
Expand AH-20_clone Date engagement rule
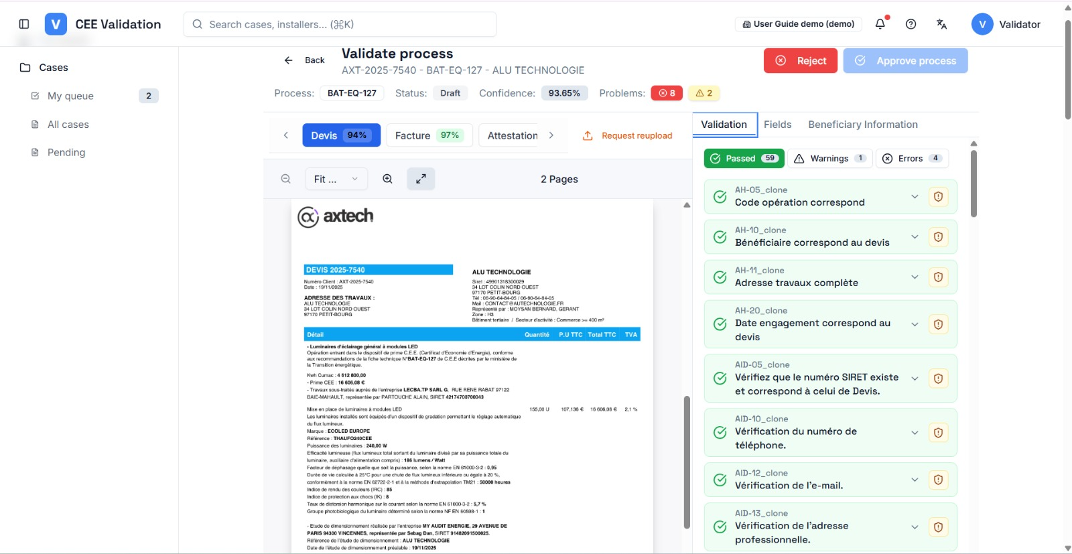coord(915,324)
